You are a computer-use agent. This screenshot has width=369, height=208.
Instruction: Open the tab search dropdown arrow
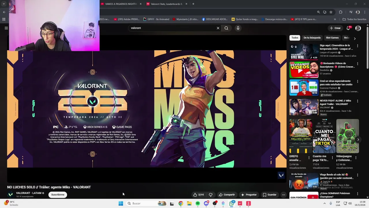(4, 4)
